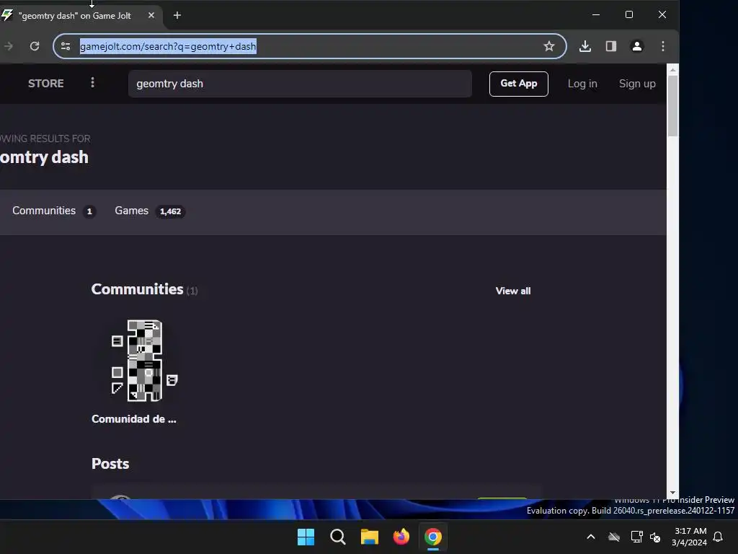Click scrollbar down arrow
Screen dimensions: 738x554
point(672,493)
